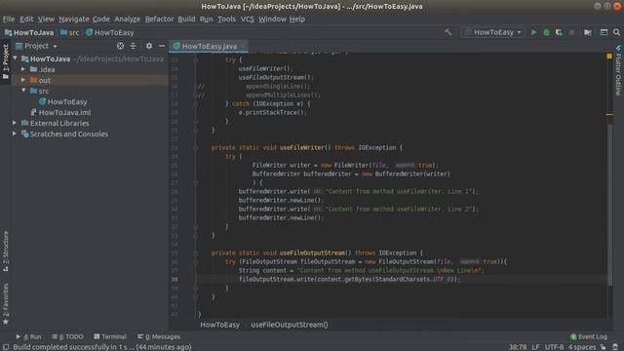The width and height of the screenshot is (624, 351).
Task: Click memory indicator icon at status bar end
Action: [615, 347]
